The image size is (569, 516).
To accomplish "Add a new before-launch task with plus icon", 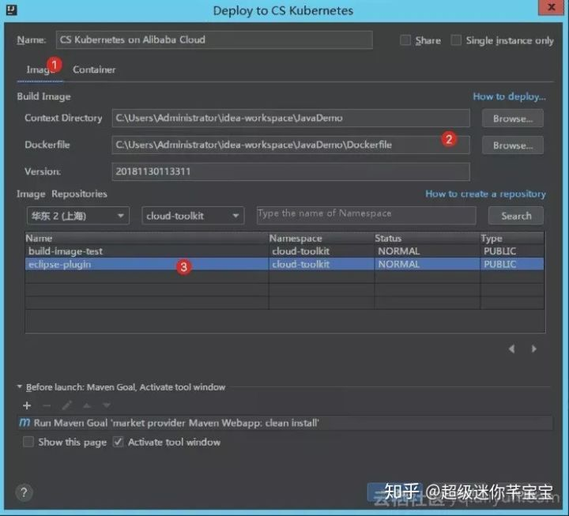I will pos(27,405).
